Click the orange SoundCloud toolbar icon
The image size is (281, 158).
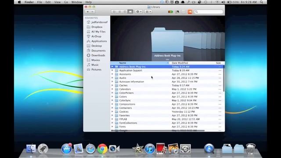click(x=190, y=12)
